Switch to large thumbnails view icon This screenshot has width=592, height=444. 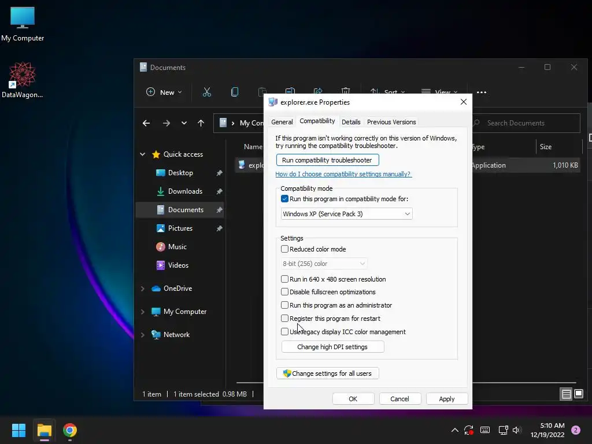578,394
